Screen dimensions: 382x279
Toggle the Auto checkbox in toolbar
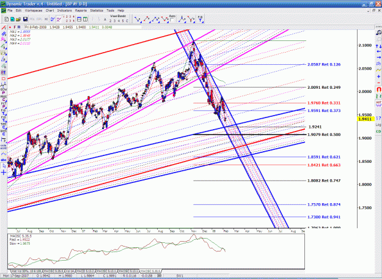[x=172, y=20]
